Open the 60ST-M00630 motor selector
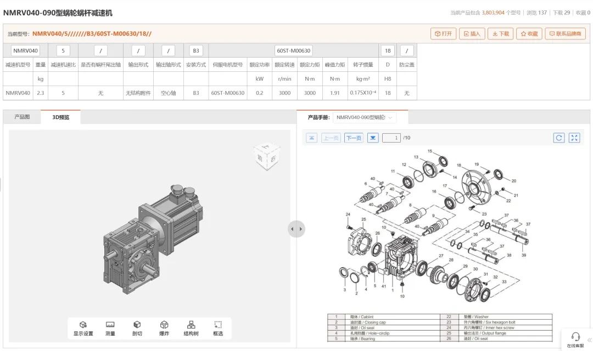 293,50
